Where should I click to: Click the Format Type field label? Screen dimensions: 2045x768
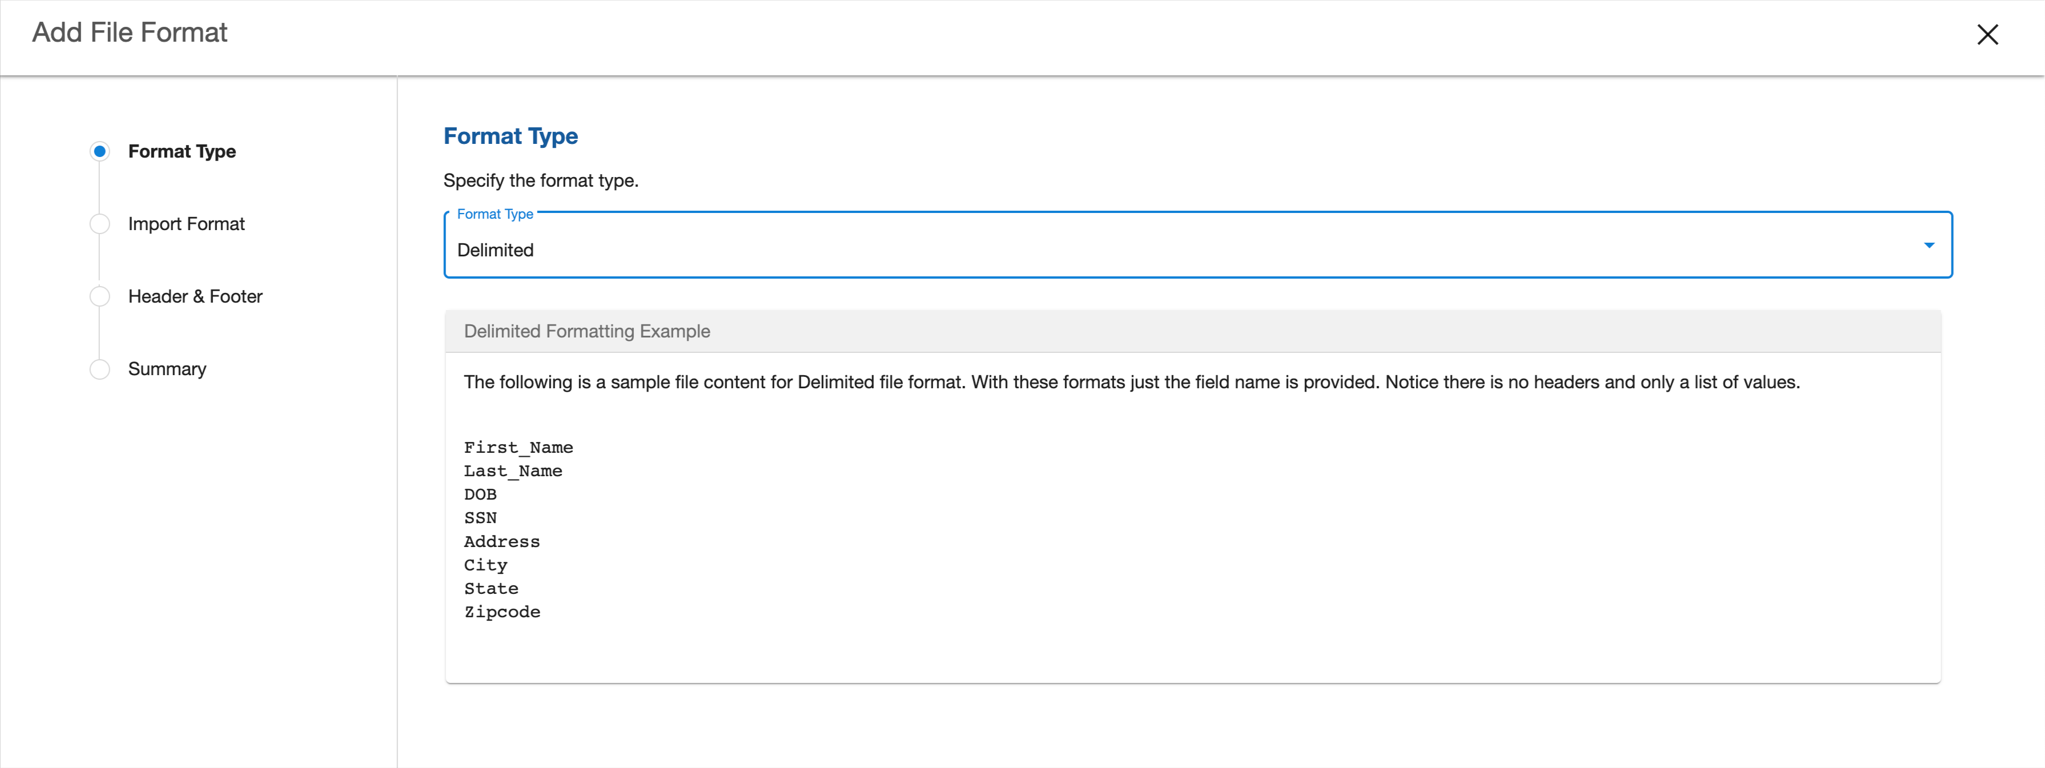coord(495,214)
